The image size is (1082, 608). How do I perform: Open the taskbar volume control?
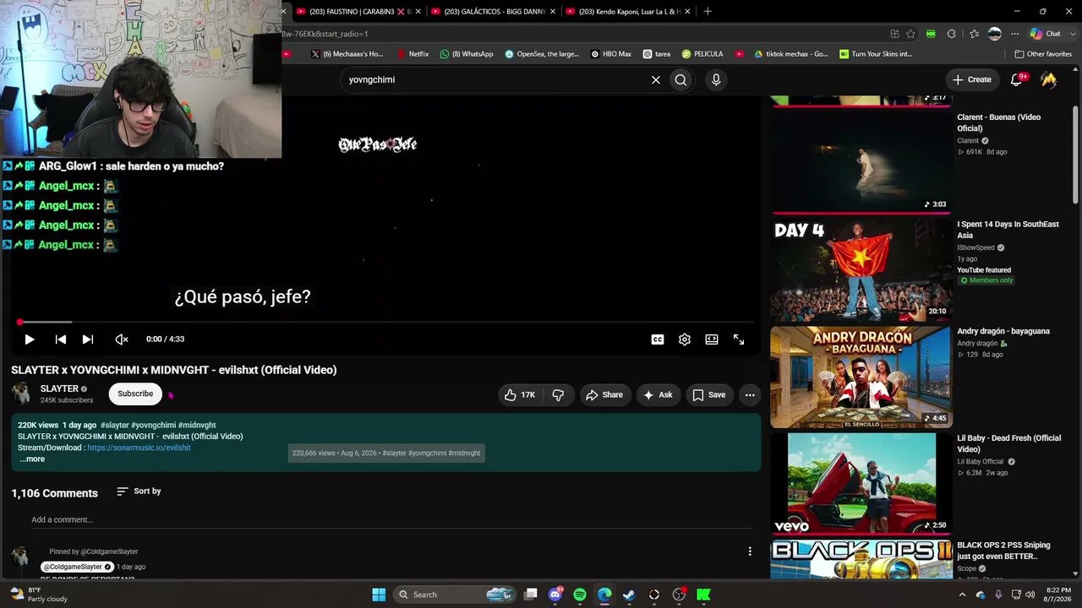[1030, 594]
